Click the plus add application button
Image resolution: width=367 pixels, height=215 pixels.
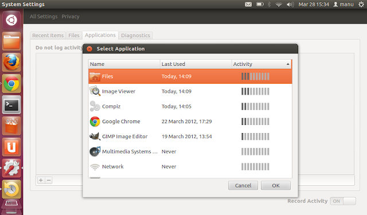point(41,180)
